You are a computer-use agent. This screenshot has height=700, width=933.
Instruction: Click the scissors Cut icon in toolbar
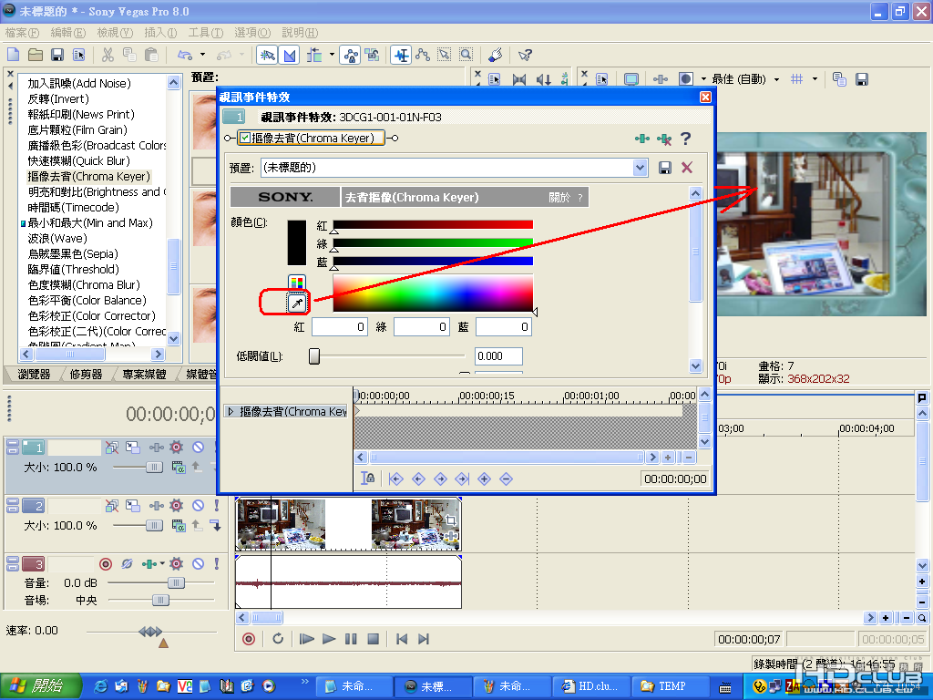tap(108, 55)
